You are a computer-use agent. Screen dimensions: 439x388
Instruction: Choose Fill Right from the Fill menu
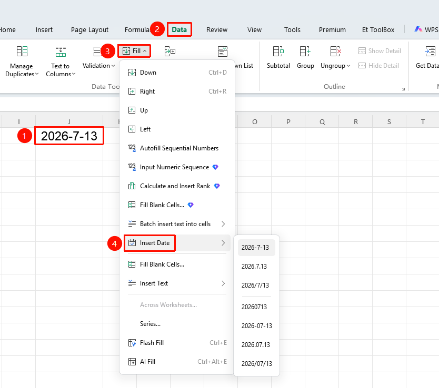pos(177,91)
